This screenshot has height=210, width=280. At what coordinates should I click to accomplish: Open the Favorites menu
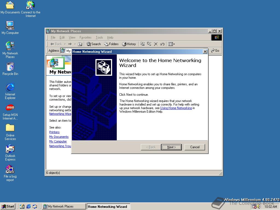coord(85,37)
